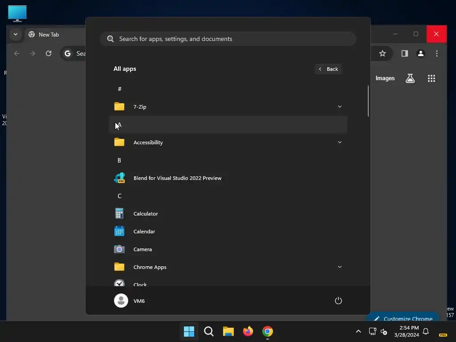Open Chrome's tab search dropdown arrow
Image resolution: width=456 pixels, height=342 pixels.
tap(16, 34)
